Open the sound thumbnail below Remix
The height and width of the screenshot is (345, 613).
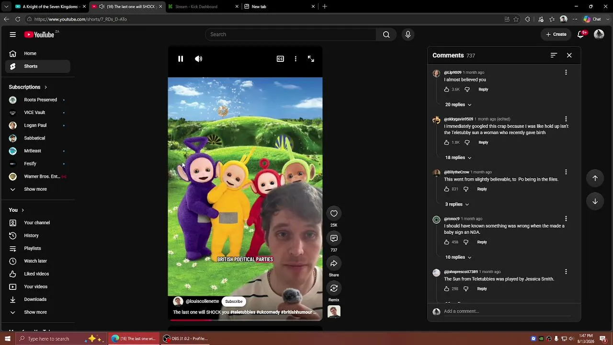click(x=334, y=312)
